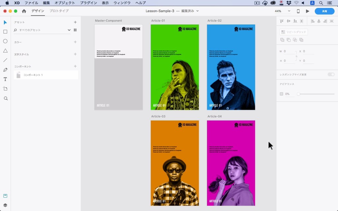Select the Zoom magnifier tool
This screenshot has width=338, height=211.
(6, 98)
